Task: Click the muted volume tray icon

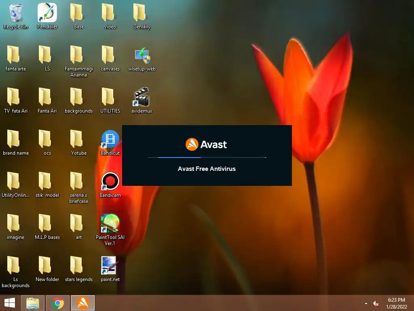Action: point(376,303)
